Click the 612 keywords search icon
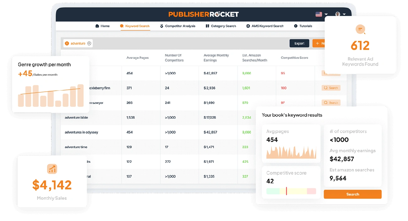The height and width of the screenshot is (221, 408). [x=360, y=29]
